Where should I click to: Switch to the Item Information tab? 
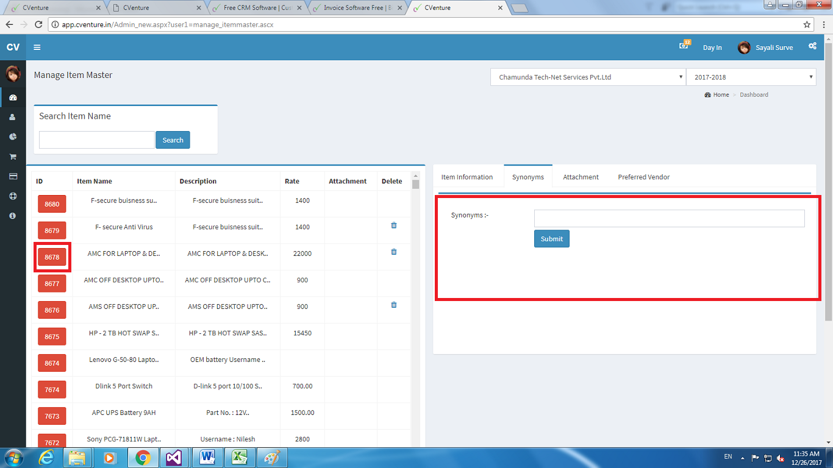467,177
